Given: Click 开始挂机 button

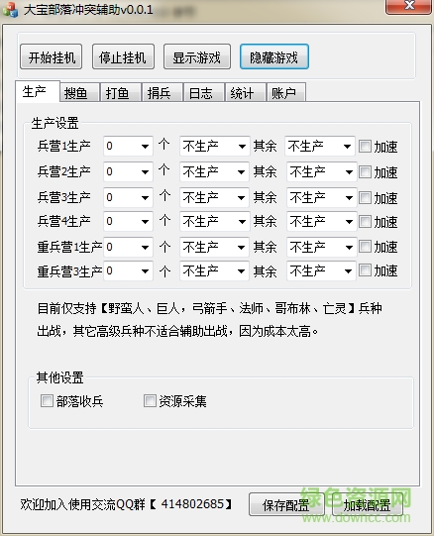Looking at the screenshot, I should coord(51,56).
